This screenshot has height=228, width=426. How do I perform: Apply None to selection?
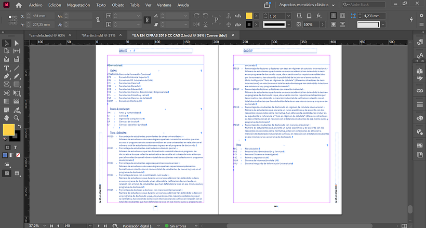tap(18, 155)
